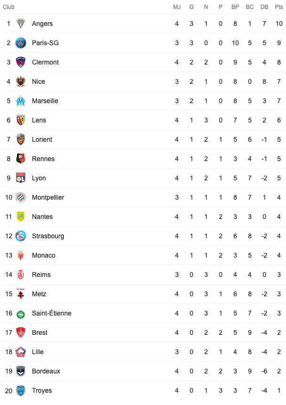
Task: Select the Monaco team name
Action: pyautogui.click(x=44, y=255)
